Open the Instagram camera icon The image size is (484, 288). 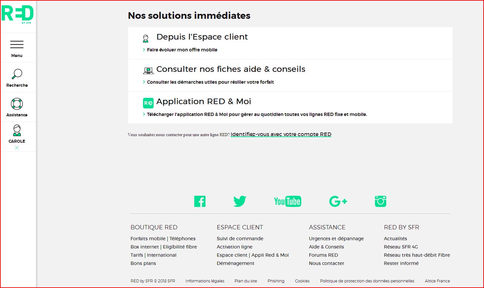(x=380, y=201)
